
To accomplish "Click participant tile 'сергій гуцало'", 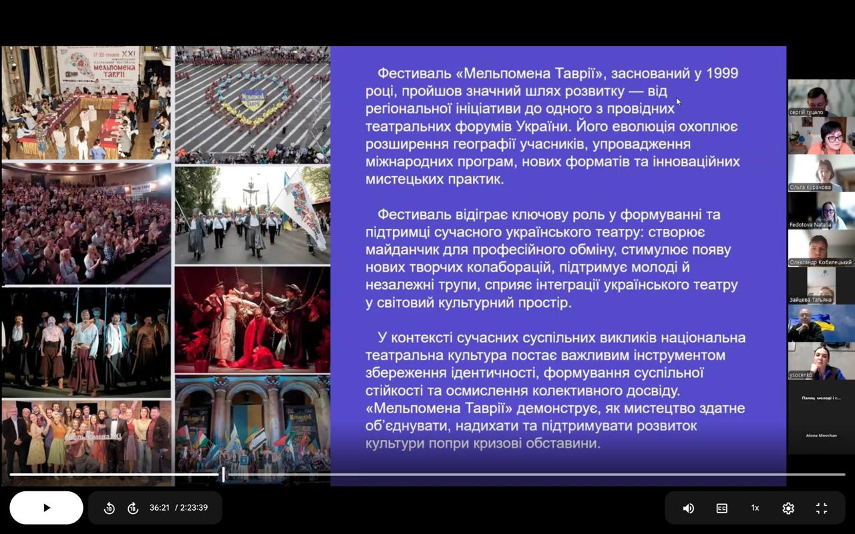I will point(820,97).
